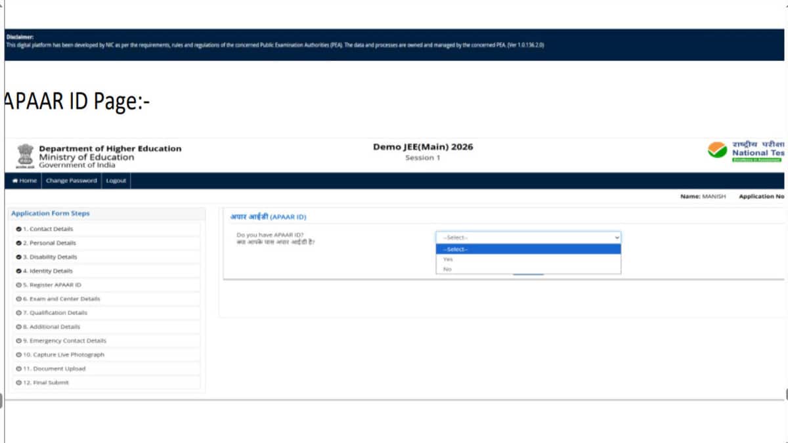Click the Government of India emblem logo
Screen dimensions: 788x443
coord(24,156)
